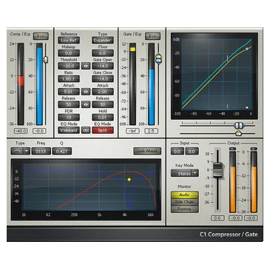Click the Floor value 6.0 field
This screenshot has height=270, width=270.
pos(103,53)
